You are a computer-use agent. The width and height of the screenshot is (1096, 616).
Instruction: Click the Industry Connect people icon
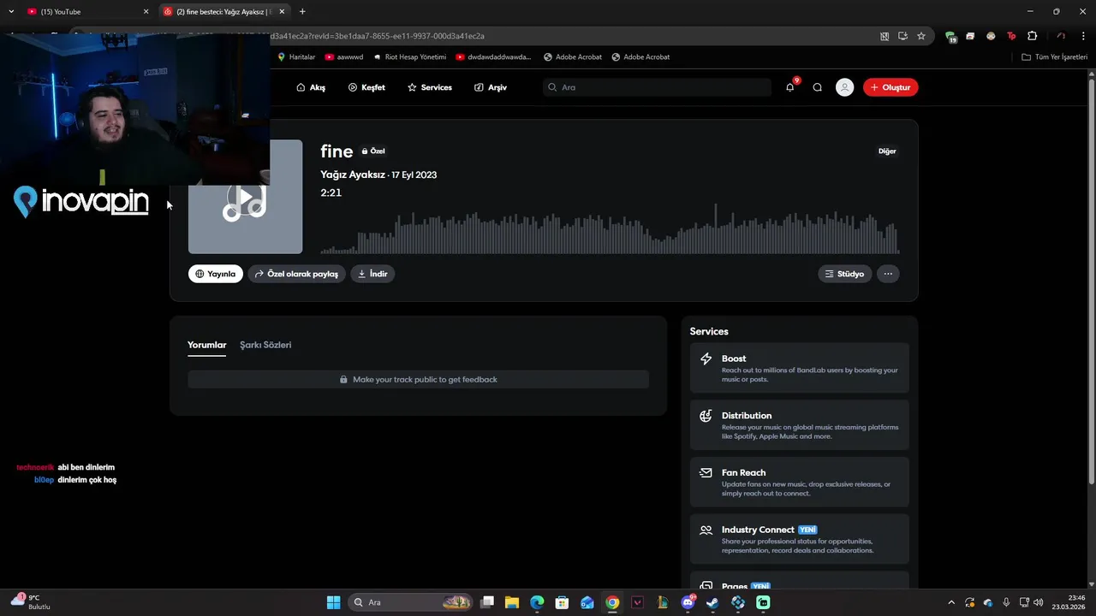[706, 530]
